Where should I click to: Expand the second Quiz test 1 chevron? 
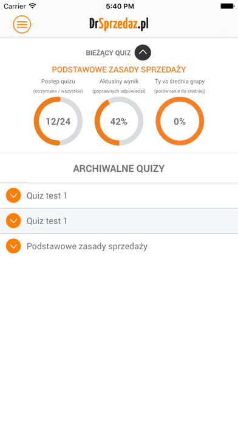coord(13,221)
